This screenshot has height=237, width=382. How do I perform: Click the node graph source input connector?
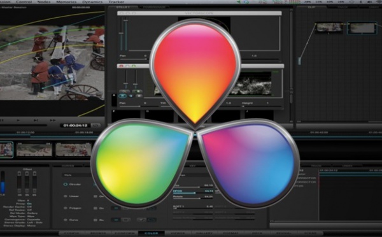click(299, 61)
